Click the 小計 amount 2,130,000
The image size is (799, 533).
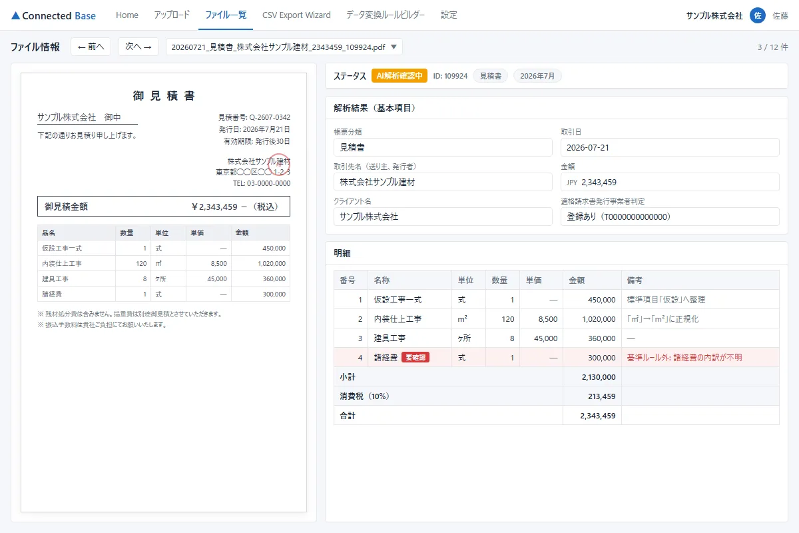coord(598,377)
